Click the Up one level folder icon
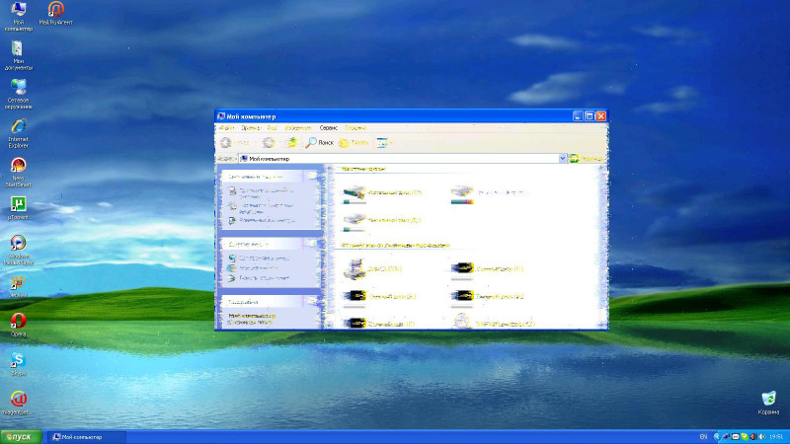 291,143
